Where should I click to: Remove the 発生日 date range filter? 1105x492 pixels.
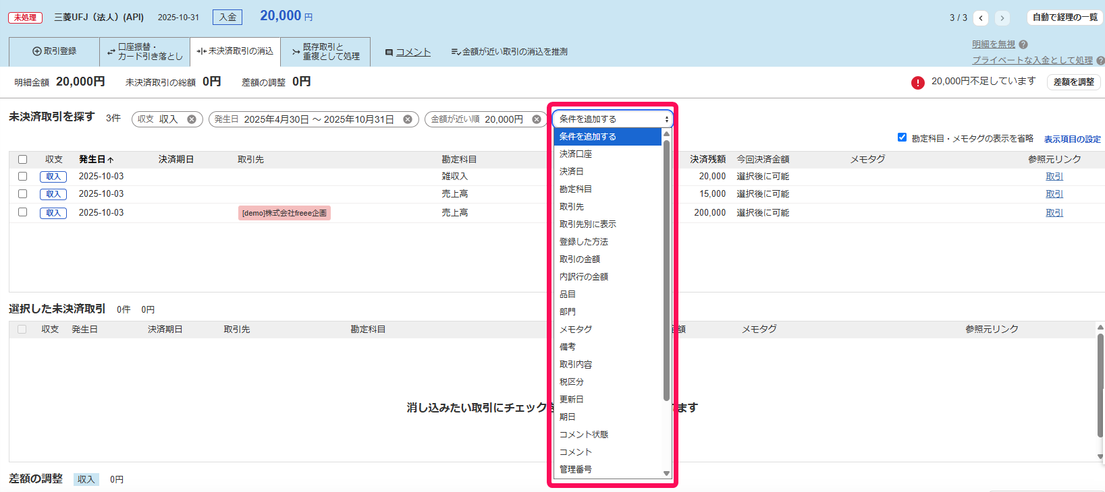point(408,119)
